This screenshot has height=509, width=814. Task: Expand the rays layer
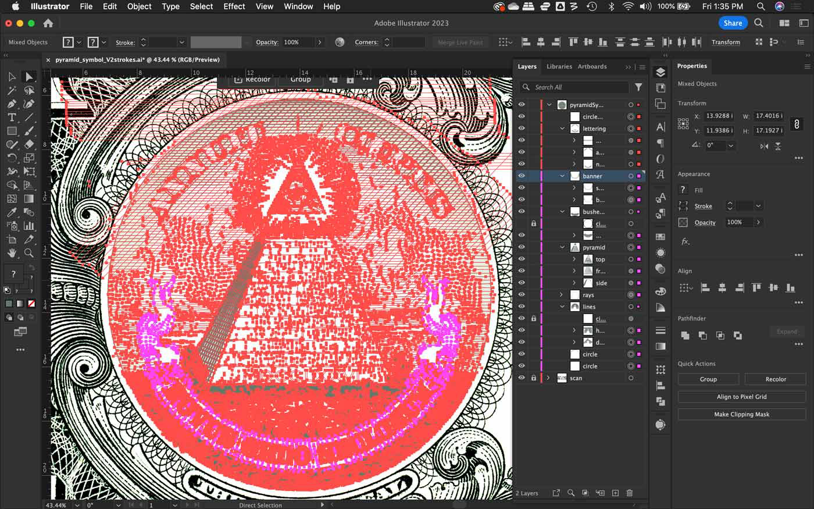pos(562,295)
